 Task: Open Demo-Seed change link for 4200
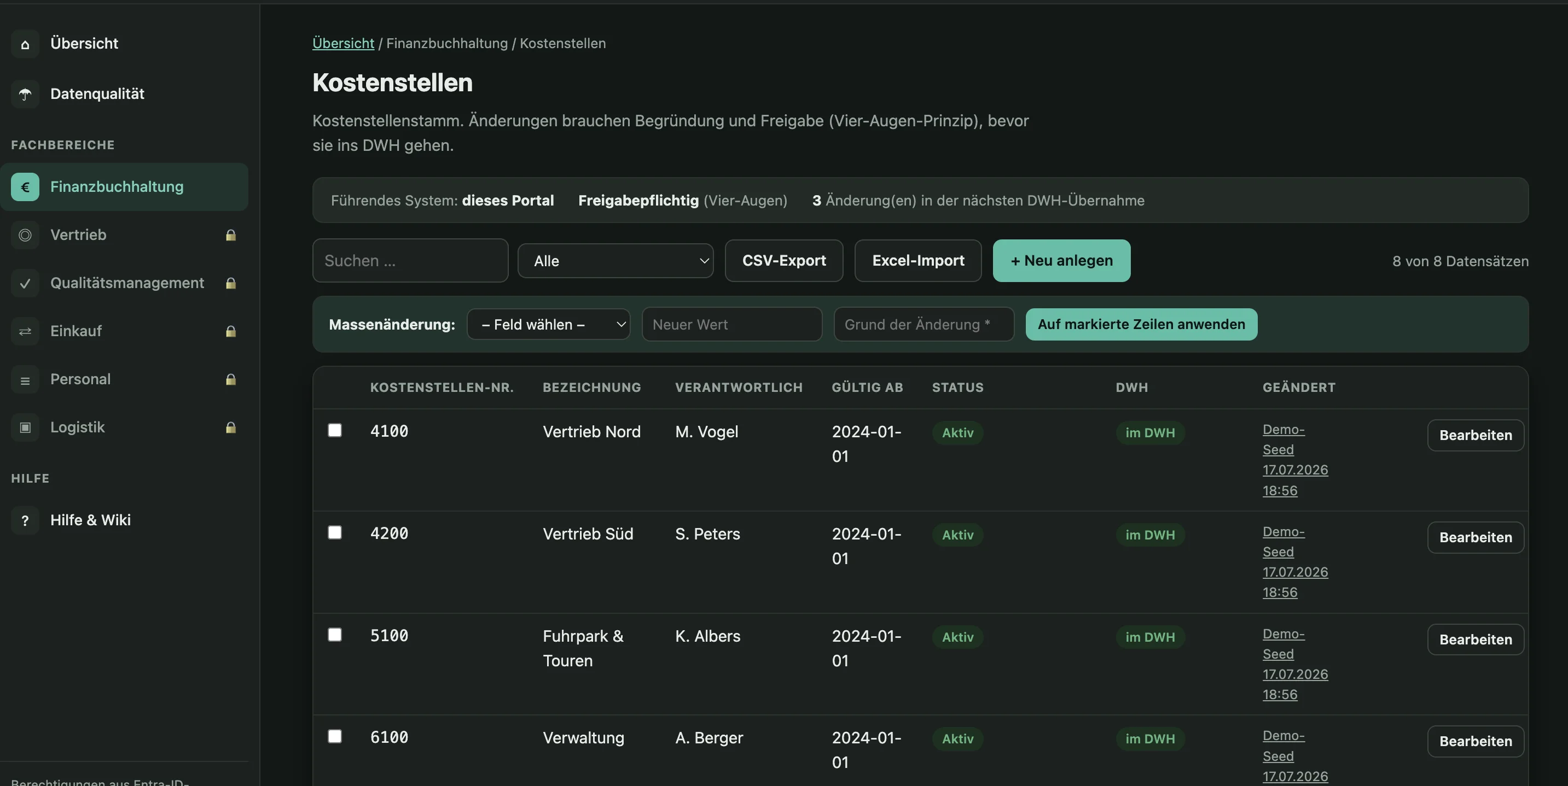coord(1296,562)
